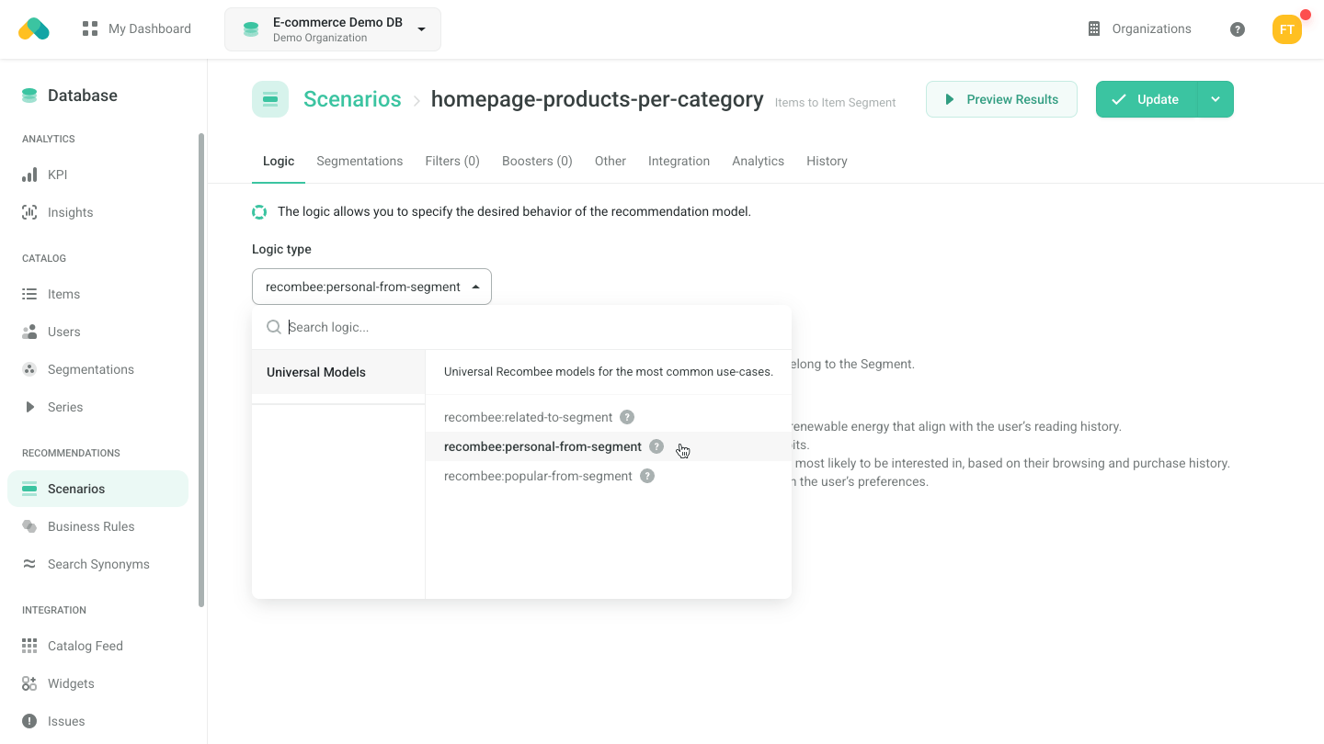1324x744 pixels.
Task: Click the Search Synonyms approx icon
Action: point(29,564)
